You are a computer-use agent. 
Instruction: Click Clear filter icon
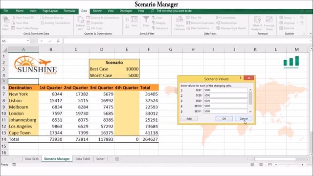pyautogui.click(x=154, y=18)
